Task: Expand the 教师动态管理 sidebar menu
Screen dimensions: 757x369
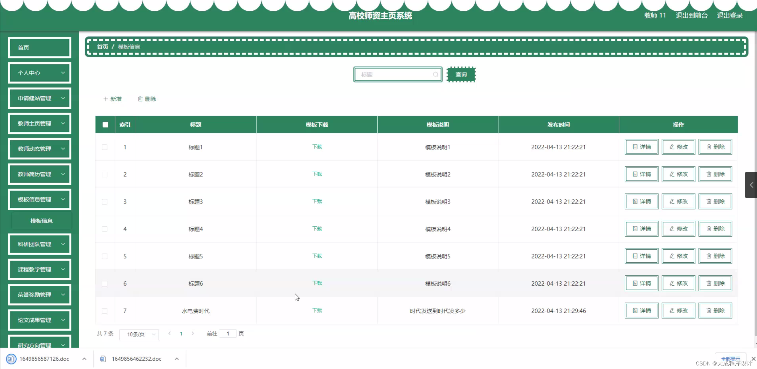Action: [40, 149]
